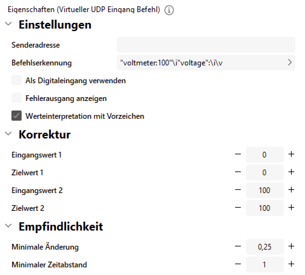Click the Befehlserkennung text field
305x275 pixels.
(206, 63)
